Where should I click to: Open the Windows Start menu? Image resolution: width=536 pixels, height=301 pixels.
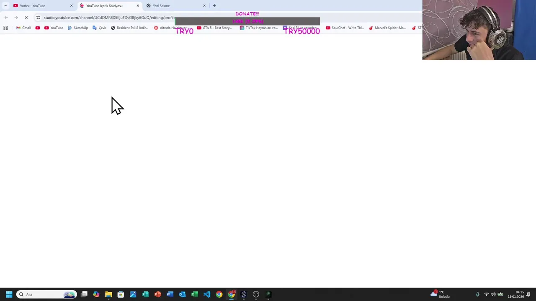point(9,294)
